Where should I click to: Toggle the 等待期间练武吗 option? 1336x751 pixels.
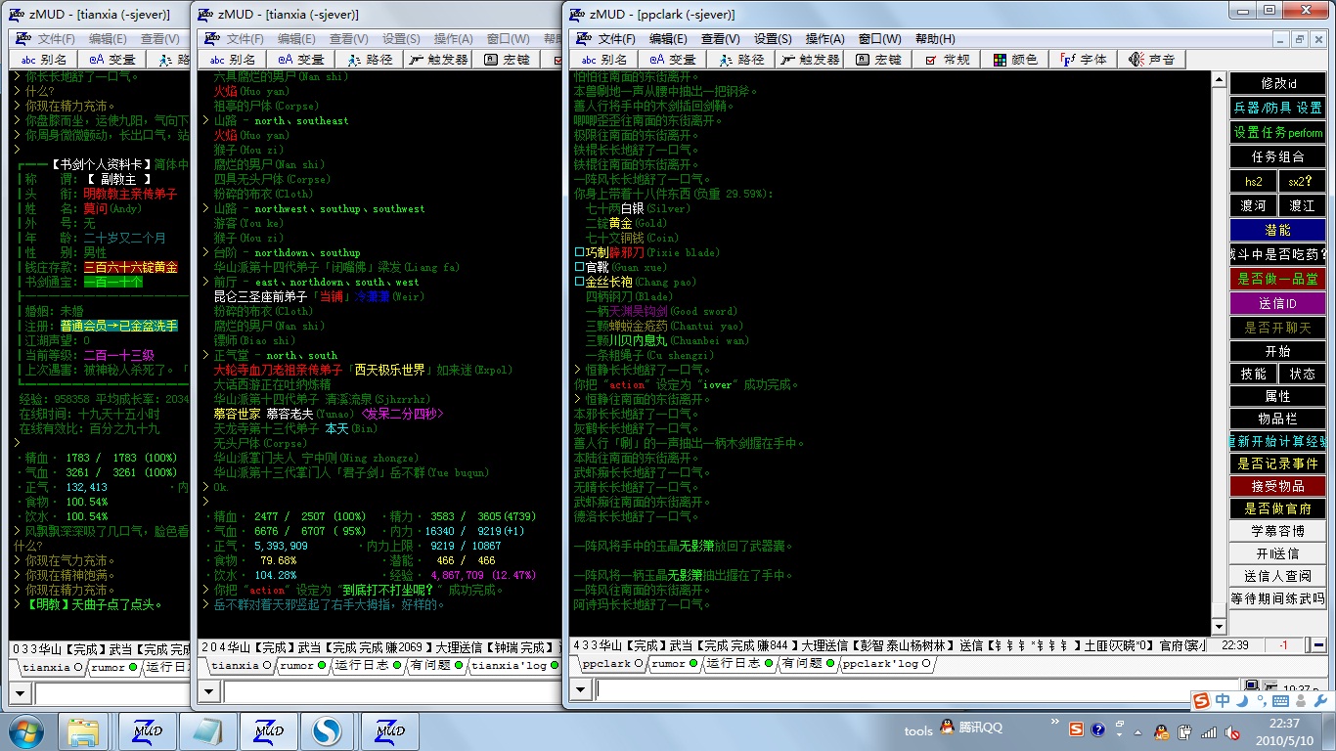coord(1278,598)
